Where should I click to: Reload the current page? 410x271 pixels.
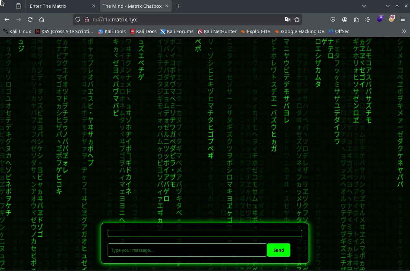click(x=30, y=19)
